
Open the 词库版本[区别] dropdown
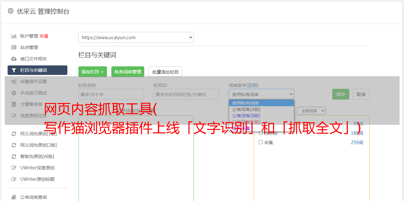coord(261,94)
